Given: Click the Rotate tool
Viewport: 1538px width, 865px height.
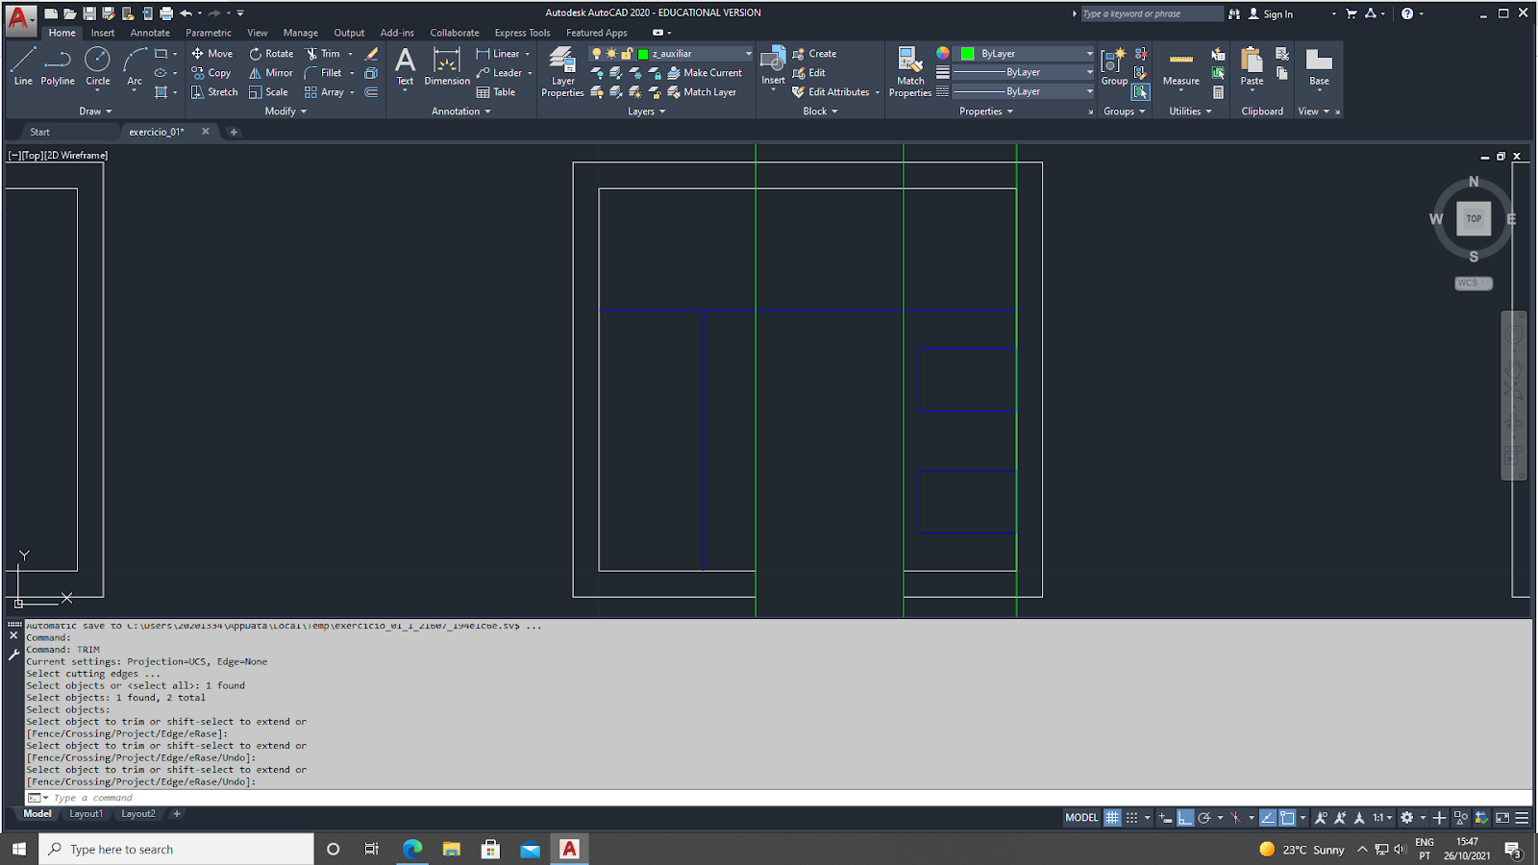Looking at the screenshot, I should tap(271, 54).
